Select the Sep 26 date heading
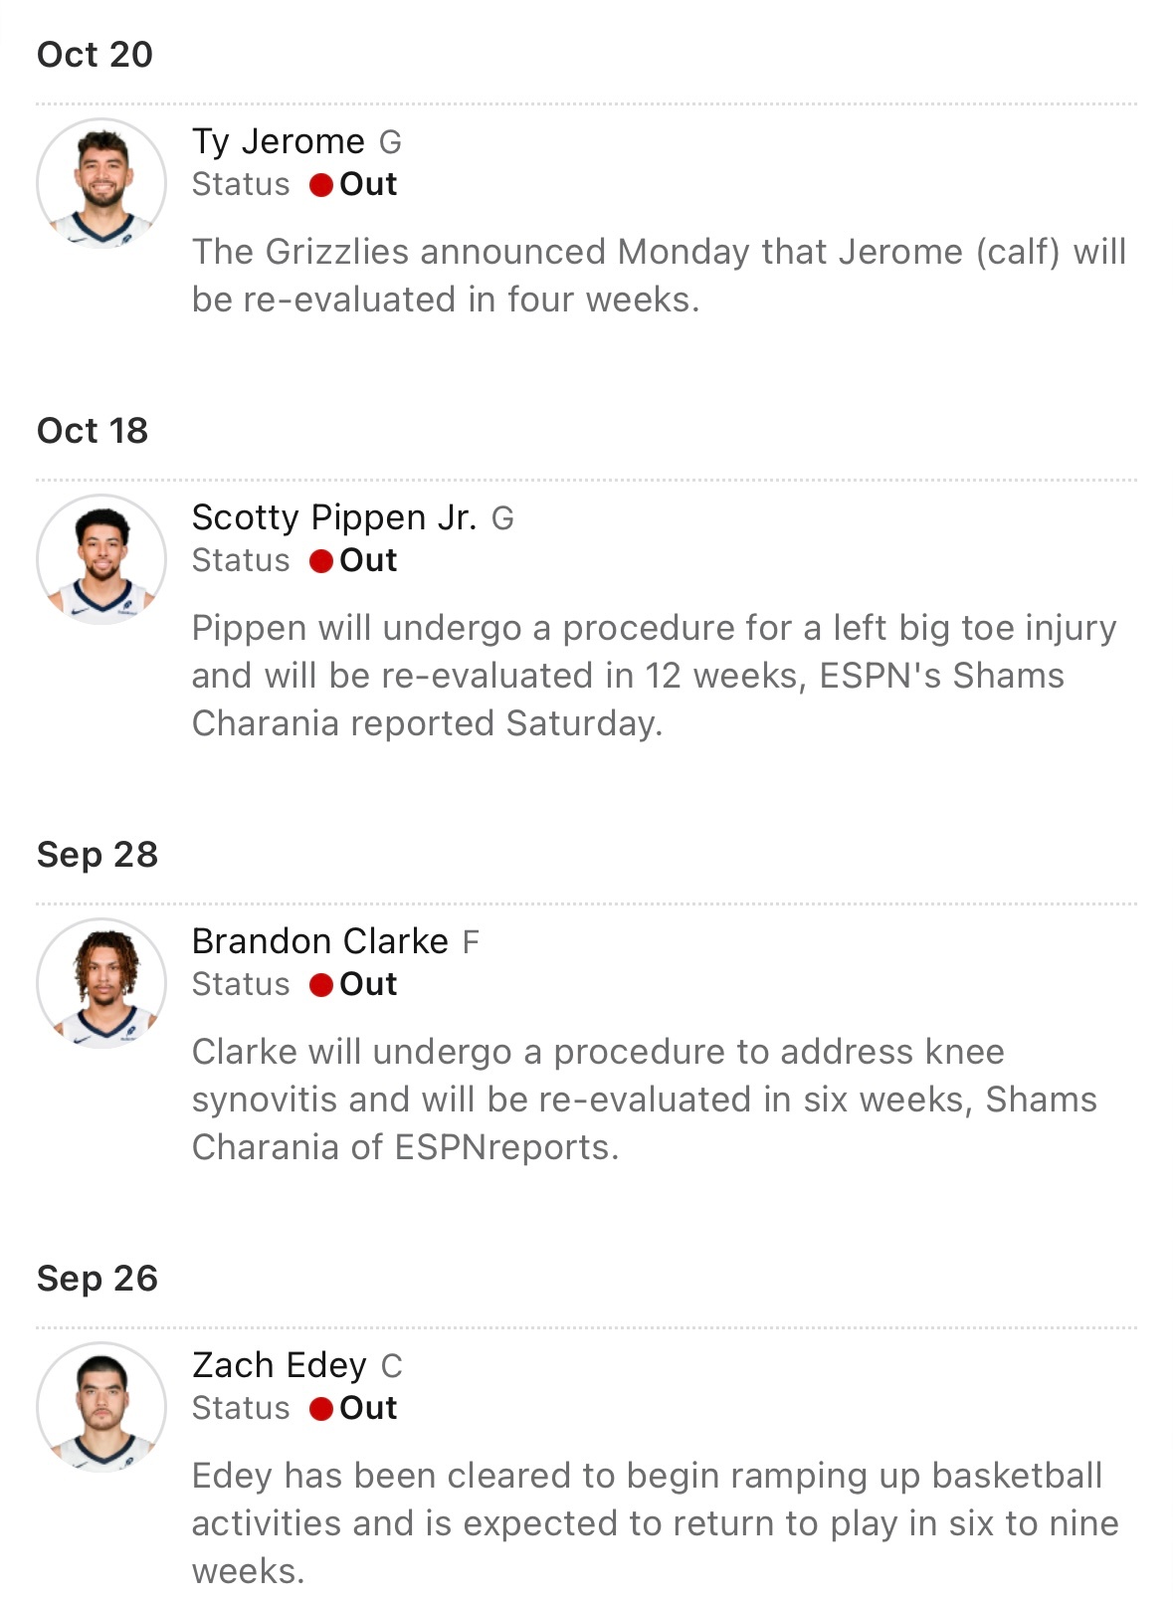Screen dimensions: 1173x1603 pos(98,1279)
